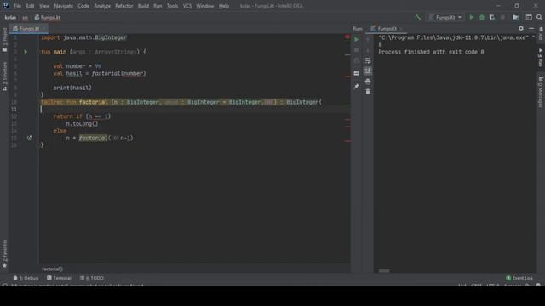This screenshot has width=545, height=306.
Task: Open the Event Log button
Action: [519, 278]
